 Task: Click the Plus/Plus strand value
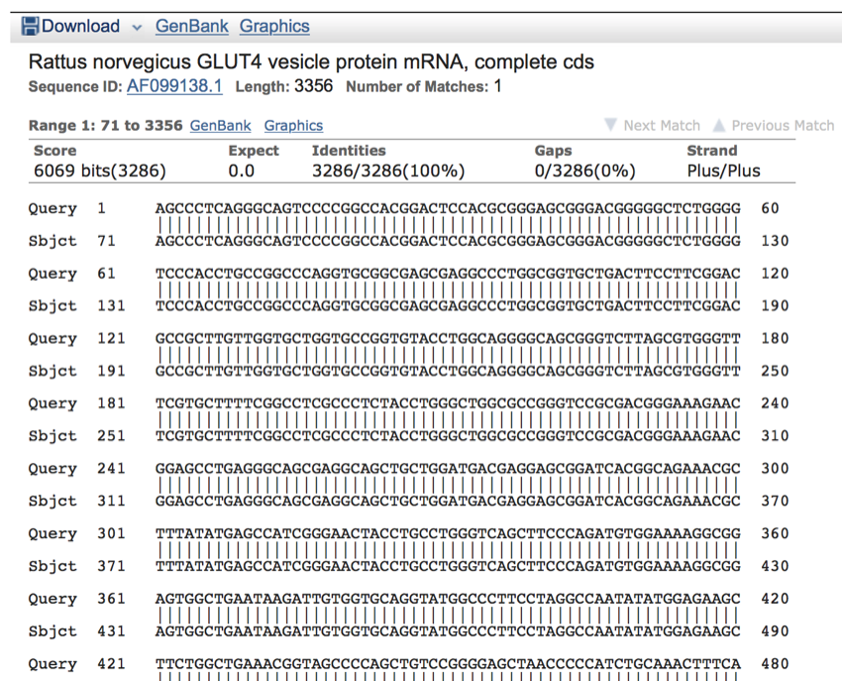click(x=723, y=170)
